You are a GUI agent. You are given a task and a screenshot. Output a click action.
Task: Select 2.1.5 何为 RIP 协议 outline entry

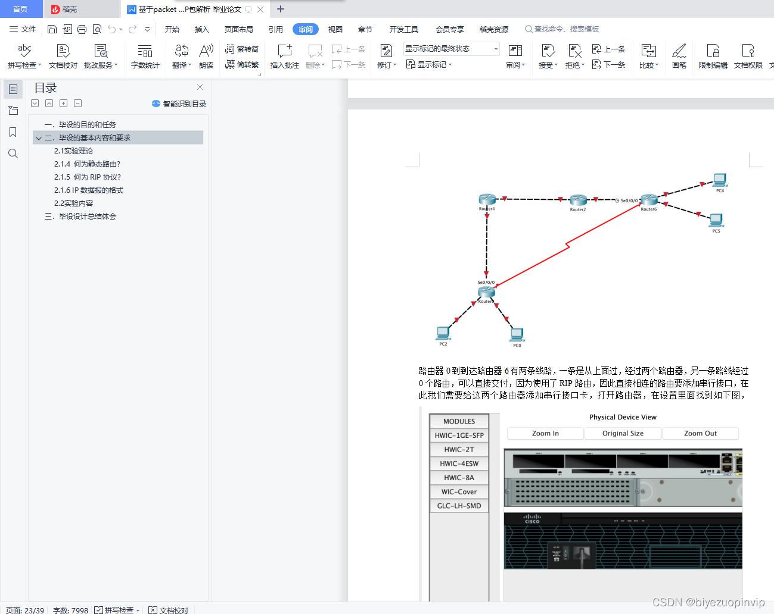(88, 177)
